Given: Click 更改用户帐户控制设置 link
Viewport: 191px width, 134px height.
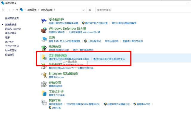Looking at the screenshot, I should (x=96, y=23).
